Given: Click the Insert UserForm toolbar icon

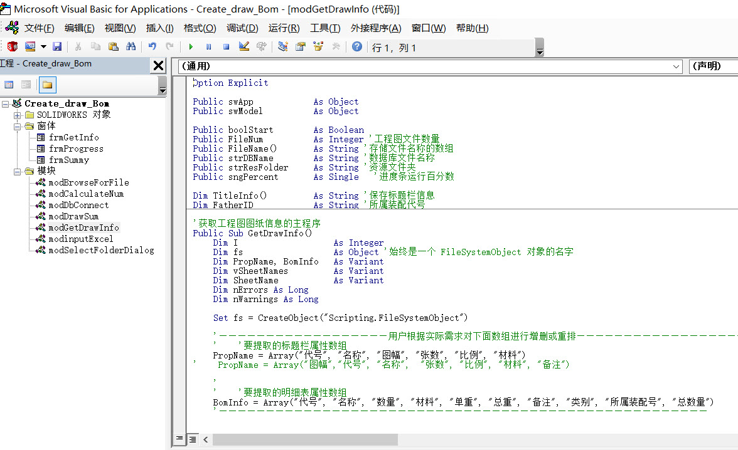Looking at the screenshot, I should click(30, 46).
